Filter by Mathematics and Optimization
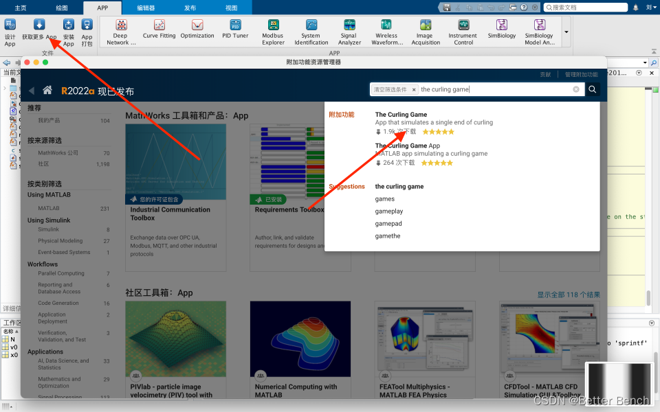660x412 pixels. click(x=59, y=382)
